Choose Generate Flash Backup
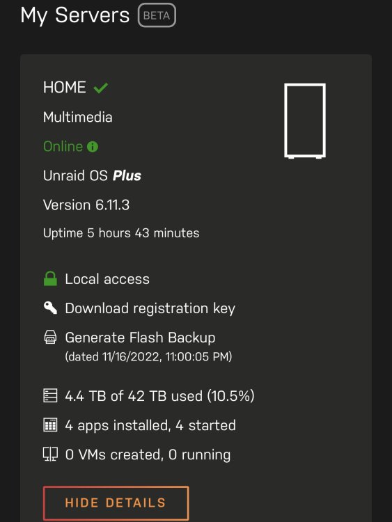 [x=140, y=338]
